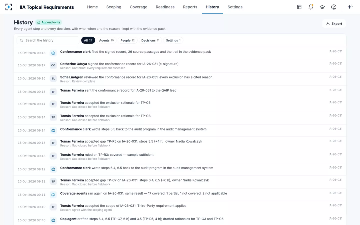Open the Reports tab

(190, 7)
